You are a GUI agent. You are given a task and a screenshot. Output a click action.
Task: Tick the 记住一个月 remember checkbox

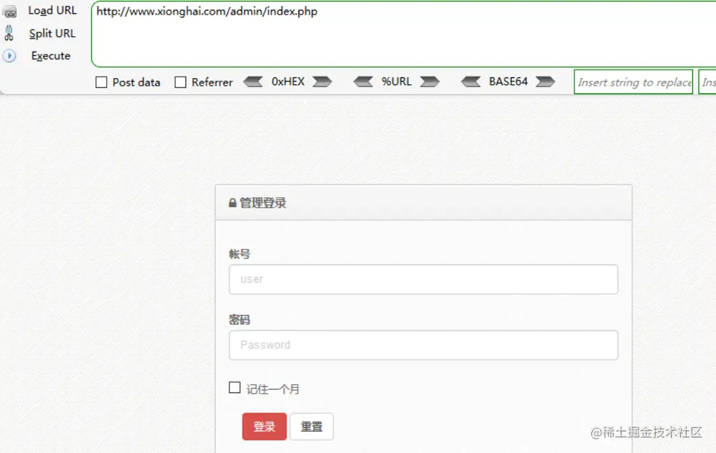click(235, 387)
